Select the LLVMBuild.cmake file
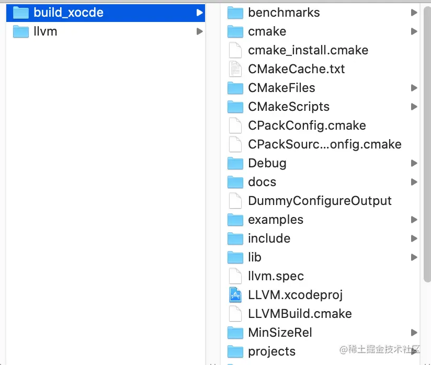 coord(300,314)
